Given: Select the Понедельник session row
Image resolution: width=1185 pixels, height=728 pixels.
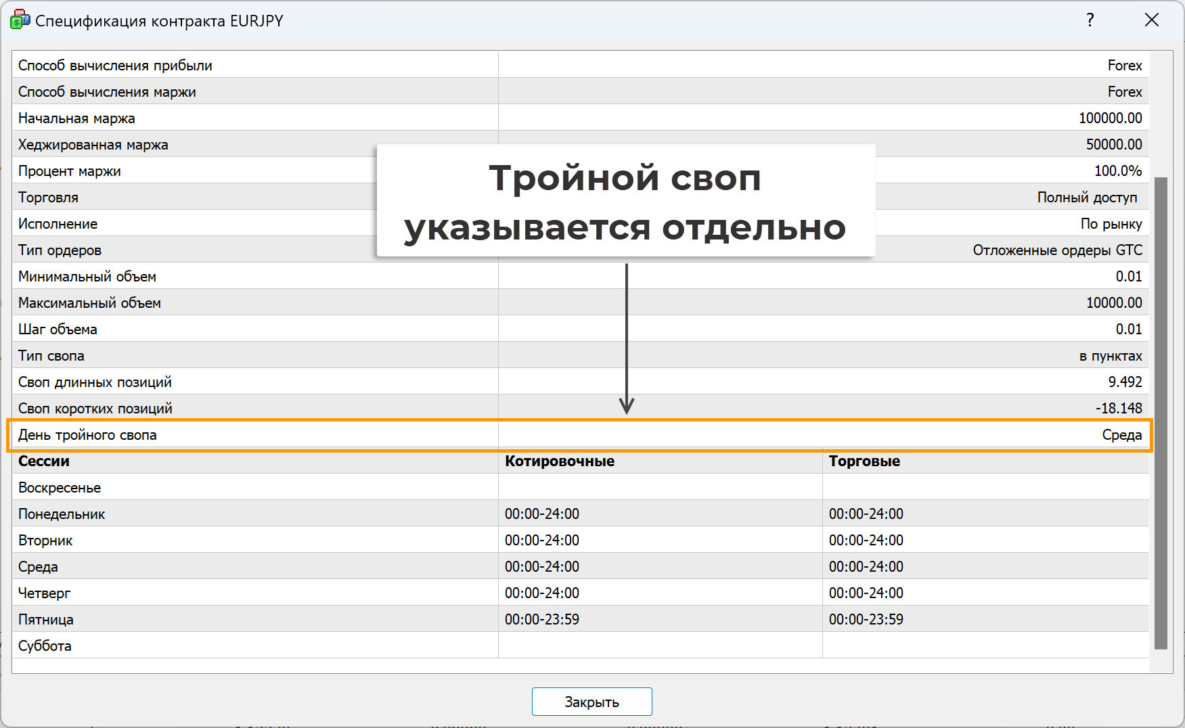Looking at the screenshot, I should pos(62,514).
